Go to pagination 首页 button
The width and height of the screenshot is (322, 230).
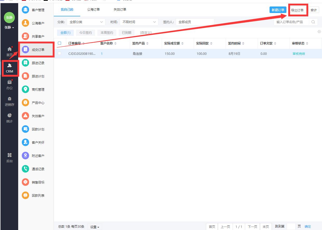click(x=212, y=227)
